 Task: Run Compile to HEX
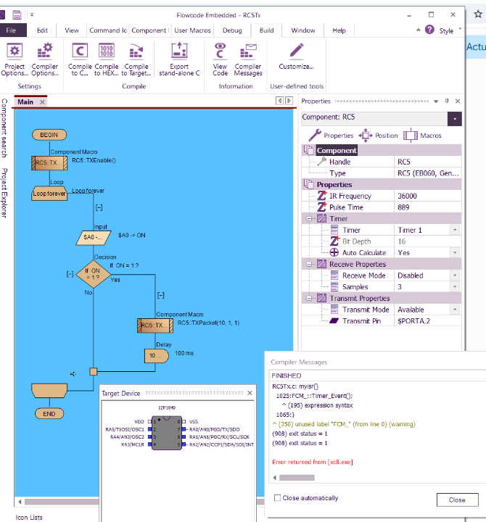(x=106, y=59)
